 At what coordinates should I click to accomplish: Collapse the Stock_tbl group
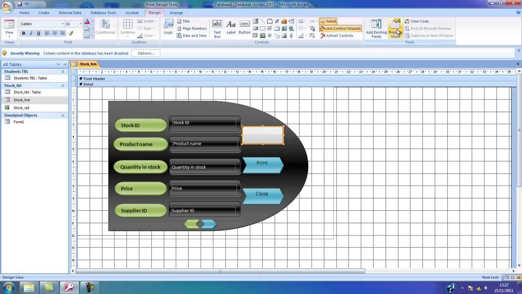click(x=63, y=86)
